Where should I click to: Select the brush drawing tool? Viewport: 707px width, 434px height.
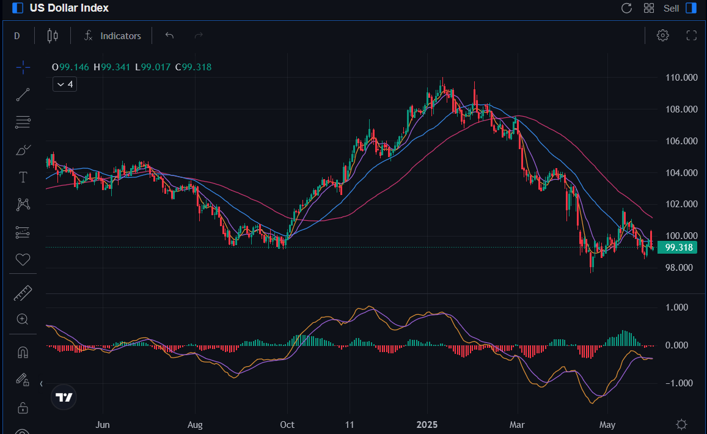[x=23, y=150]
